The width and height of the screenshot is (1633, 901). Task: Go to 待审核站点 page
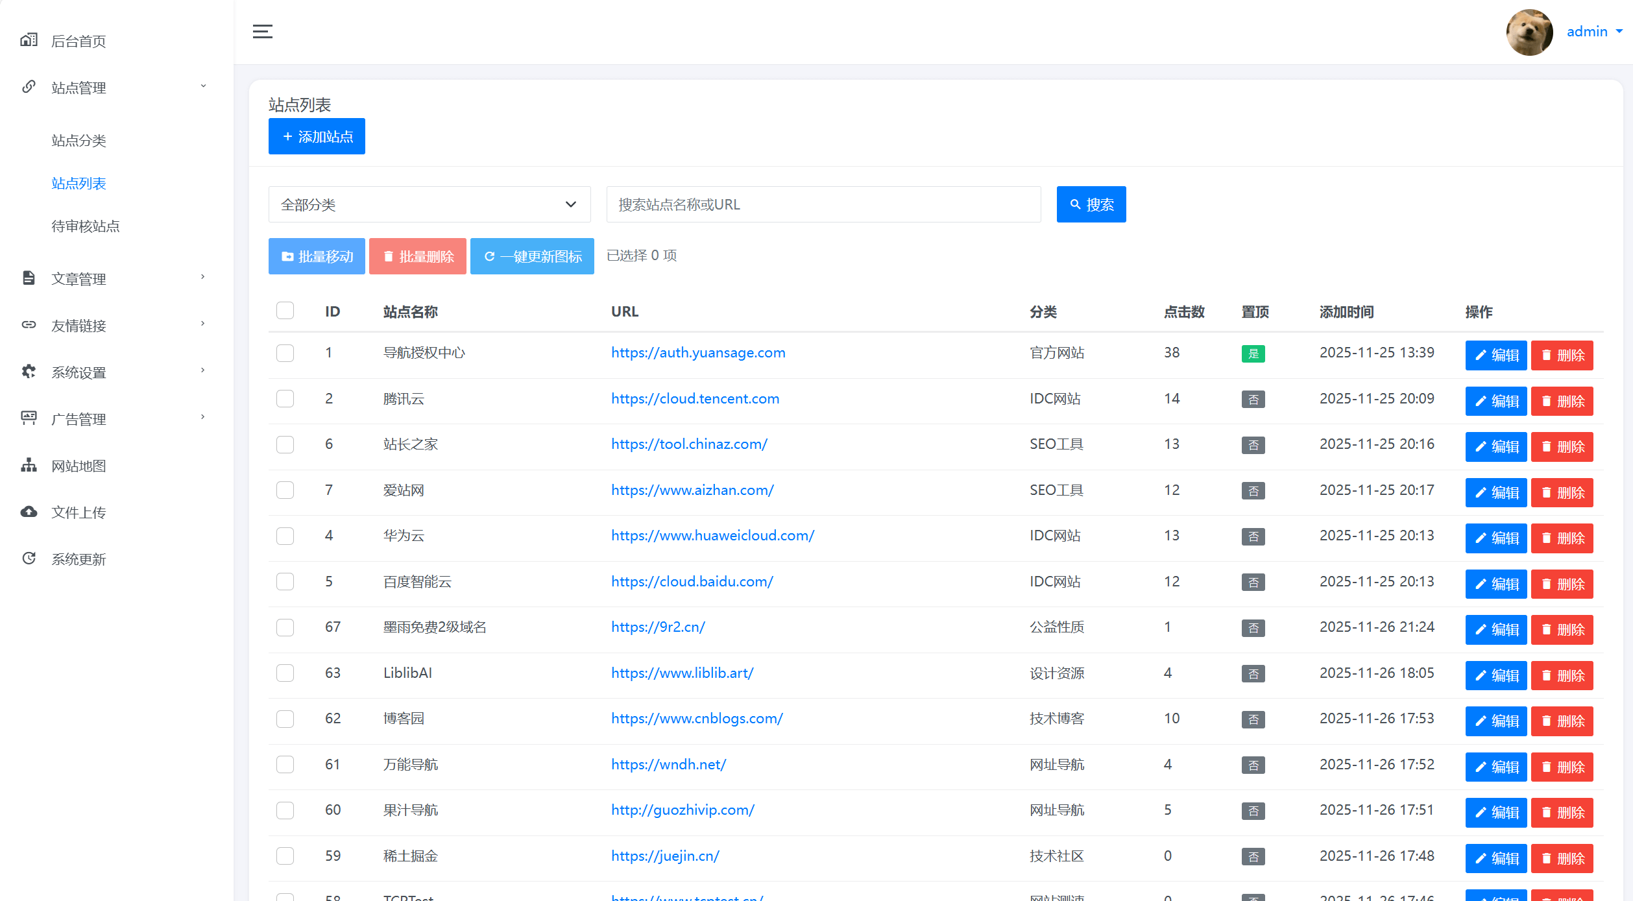click(86, 226)
